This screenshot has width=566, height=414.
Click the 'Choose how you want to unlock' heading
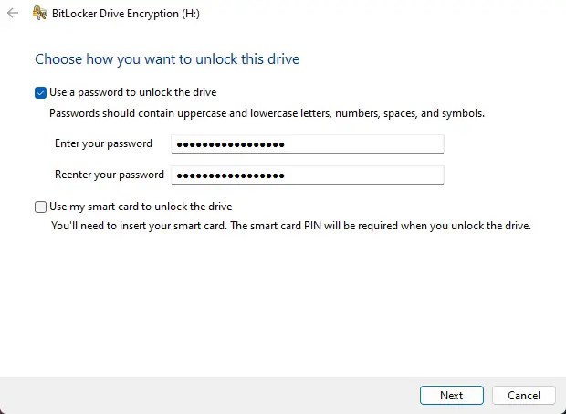point(167,59)
